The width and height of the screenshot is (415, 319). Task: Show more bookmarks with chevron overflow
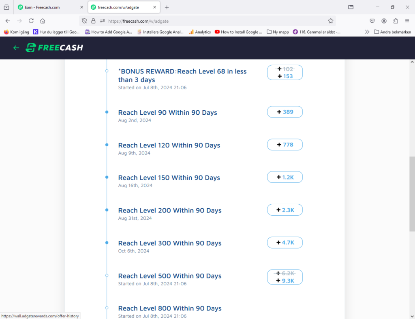click(367, 32)
